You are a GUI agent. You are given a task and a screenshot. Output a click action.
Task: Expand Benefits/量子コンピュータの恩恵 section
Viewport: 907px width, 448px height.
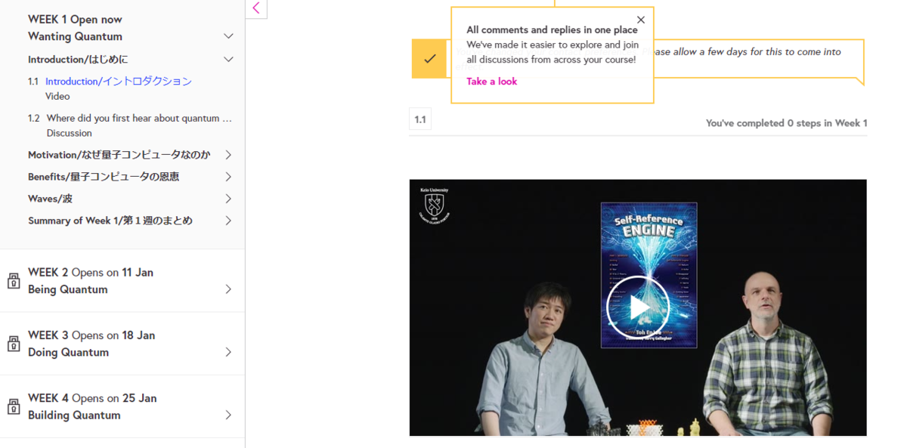pyautogui.click(x=228, y=177)
